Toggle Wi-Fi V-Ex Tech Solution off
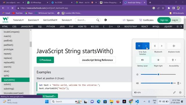The image size is (186, 105). (x=139, y=46)
